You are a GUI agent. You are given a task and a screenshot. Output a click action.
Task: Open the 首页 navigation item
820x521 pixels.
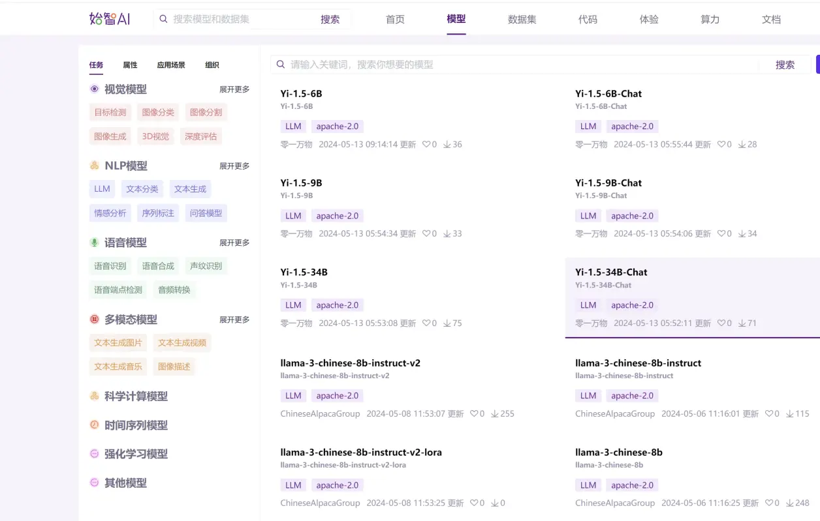[395, 20]
